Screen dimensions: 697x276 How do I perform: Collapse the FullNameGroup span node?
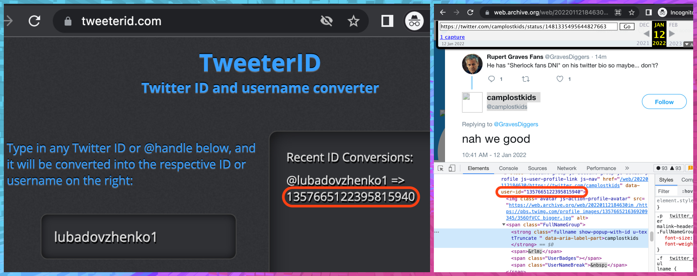coord(504,225)
